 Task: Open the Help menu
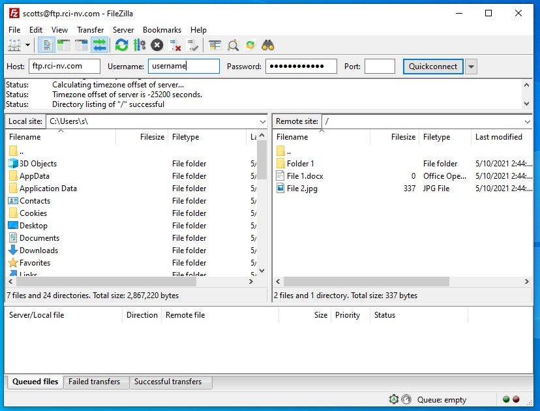tap(198, 30)
